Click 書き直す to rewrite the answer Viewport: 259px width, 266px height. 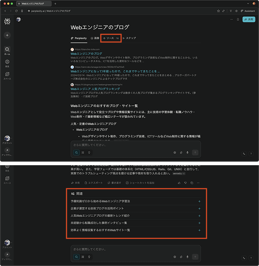tap(114, 183)
